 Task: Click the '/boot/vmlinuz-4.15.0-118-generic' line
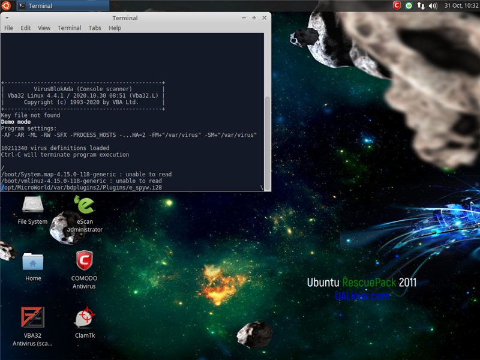pos(82,181)
